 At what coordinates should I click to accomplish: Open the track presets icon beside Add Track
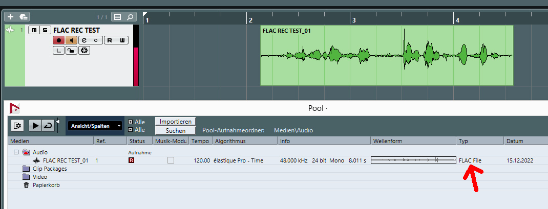coord(24,17)
